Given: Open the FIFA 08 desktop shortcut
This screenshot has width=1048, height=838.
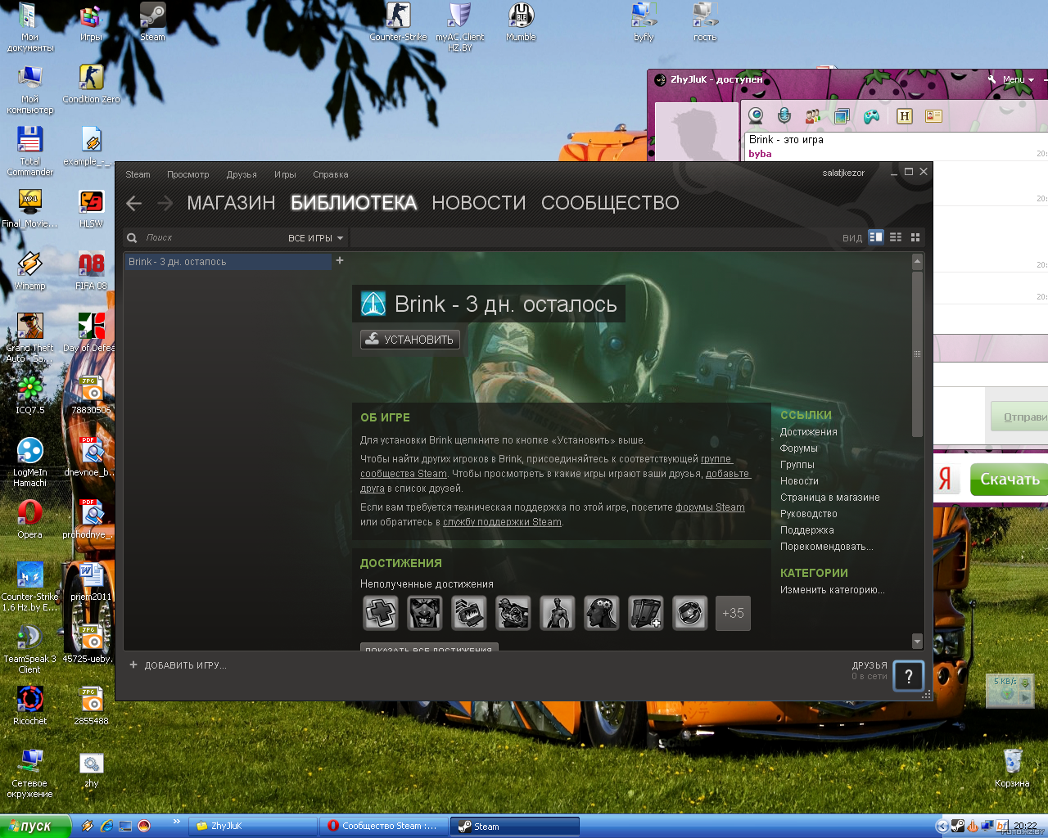Looking at the screenshot, I should tap(91, 271).
